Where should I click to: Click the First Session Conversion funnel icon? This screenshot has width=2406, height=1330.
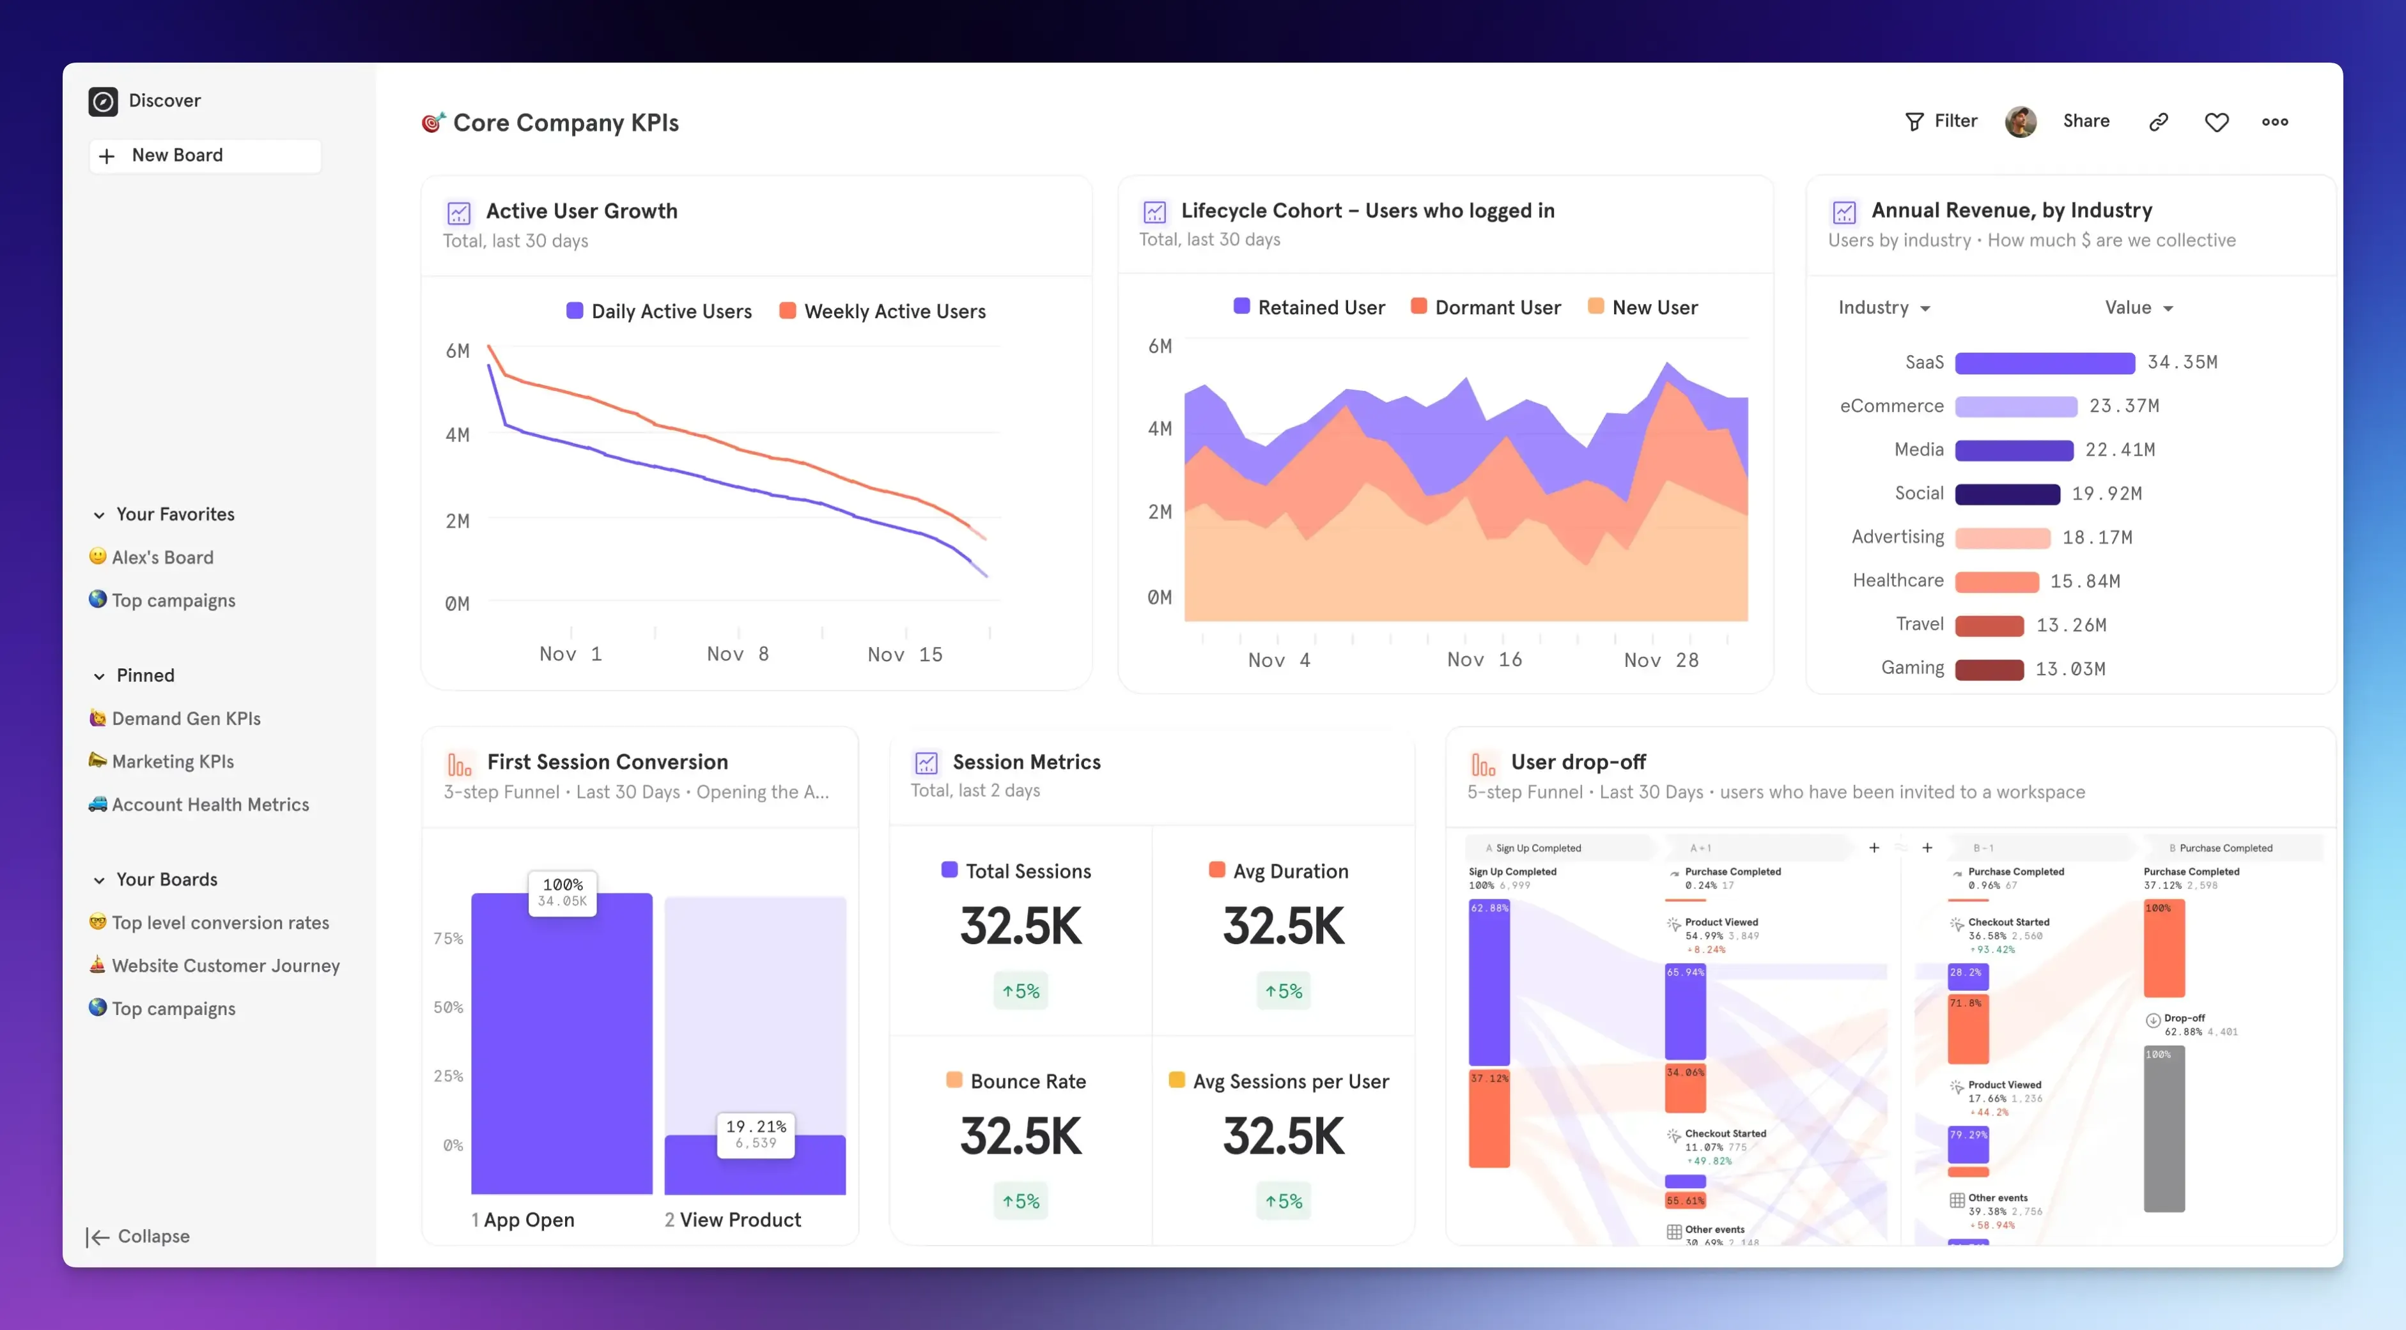[460, 763]
